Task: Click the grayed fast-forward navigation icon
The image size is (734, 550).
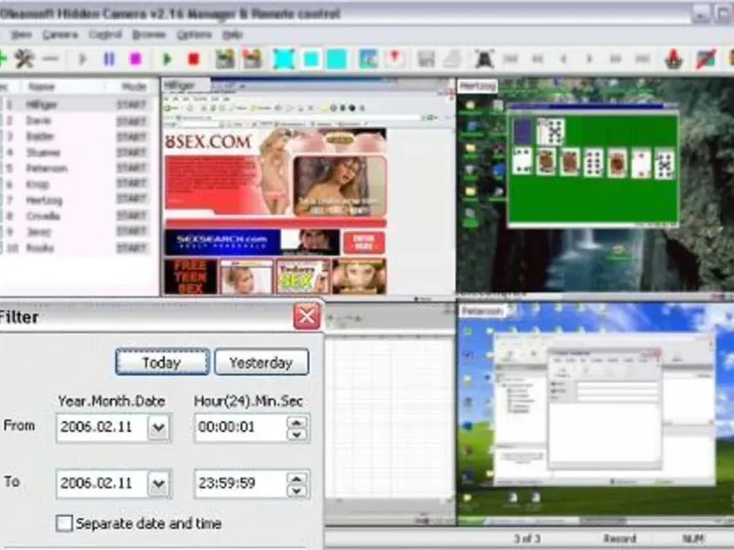Action: click(616, 59)
